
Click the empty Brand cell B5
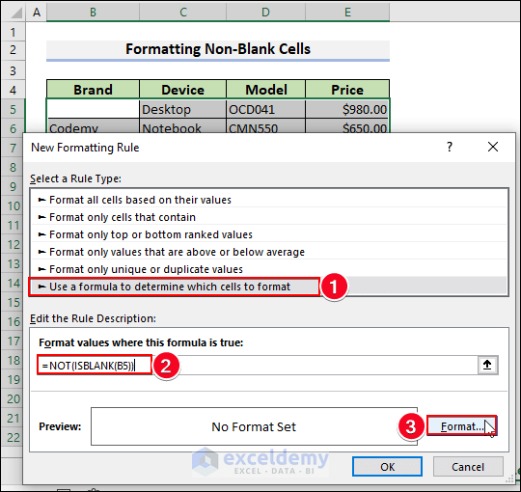93,109
